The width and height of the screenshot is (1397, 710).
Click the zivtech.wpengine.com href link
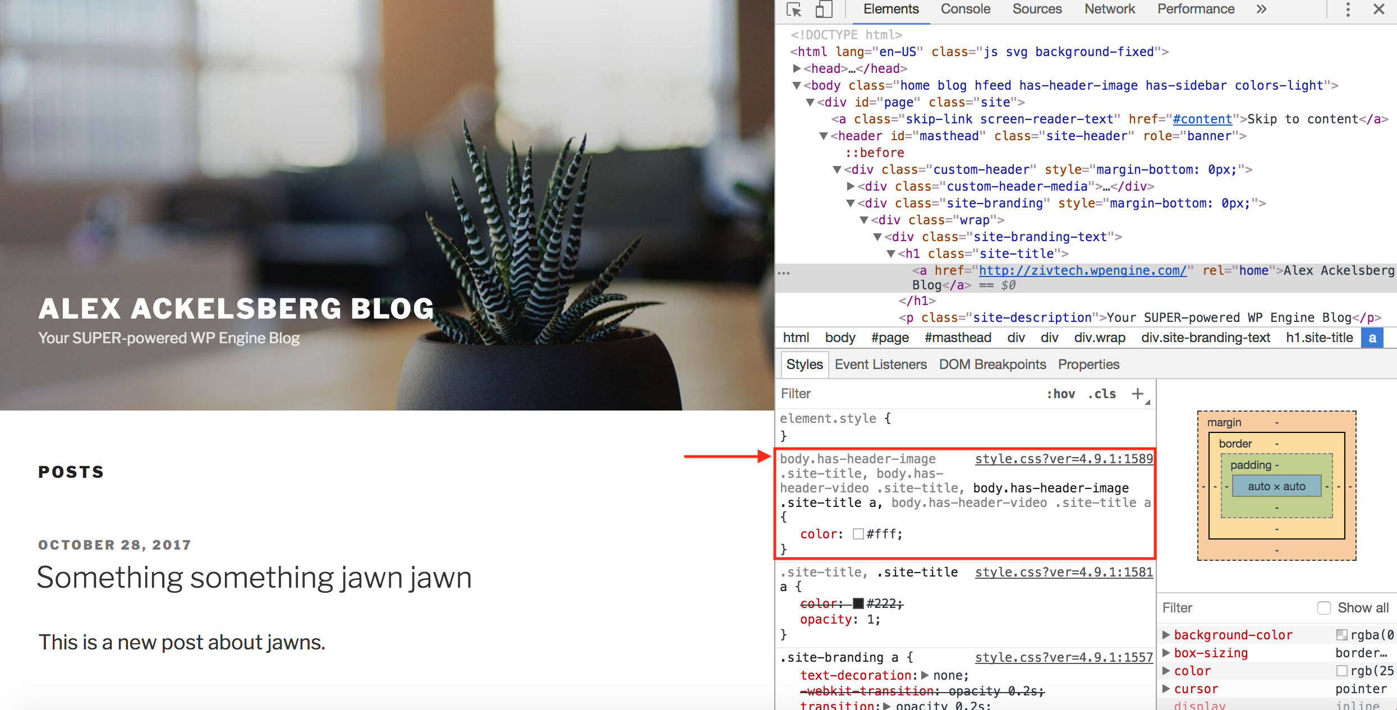[1082, 270]
